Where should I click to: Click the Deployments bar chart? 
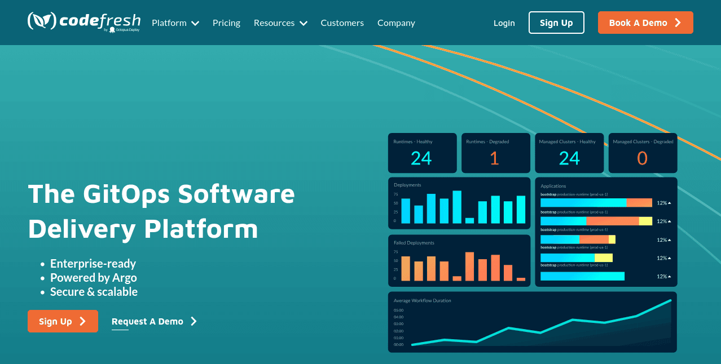(x=459, y=203)
